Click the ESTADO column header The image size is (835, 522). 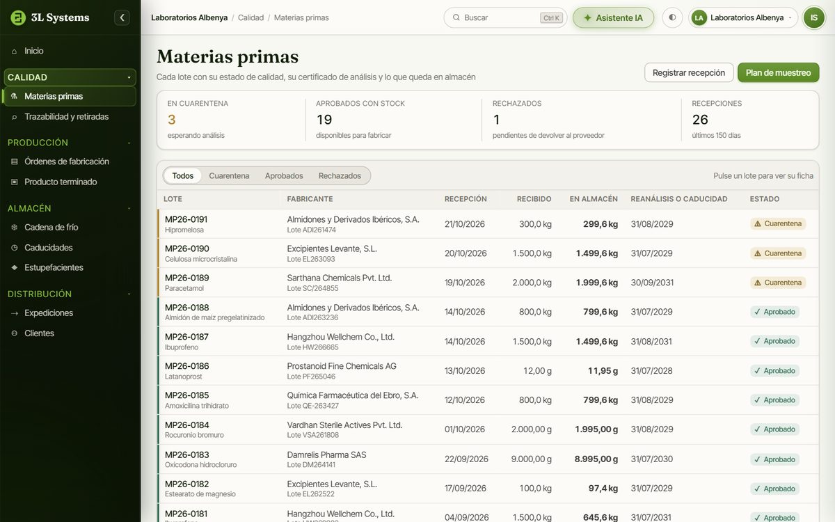tap(765, 199)
